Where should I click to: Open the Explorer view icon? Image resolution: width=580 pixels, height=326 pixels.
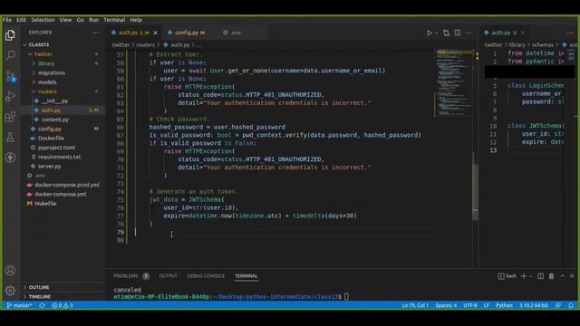(x=10, y=35)
